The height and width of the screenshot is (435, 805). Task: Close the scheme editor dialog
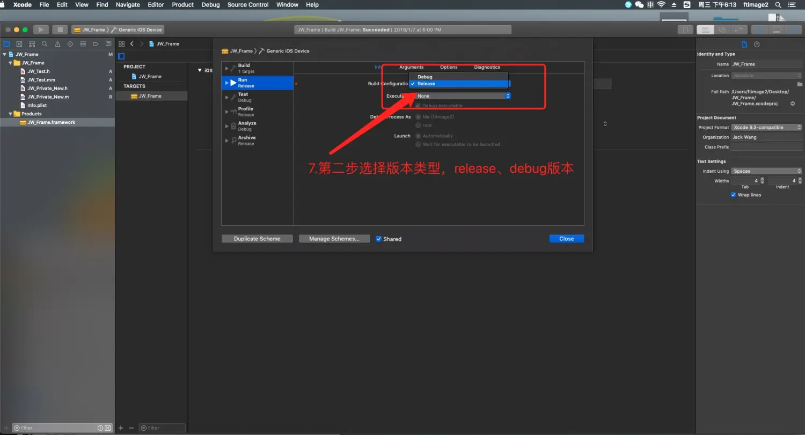tap(567, 239)
